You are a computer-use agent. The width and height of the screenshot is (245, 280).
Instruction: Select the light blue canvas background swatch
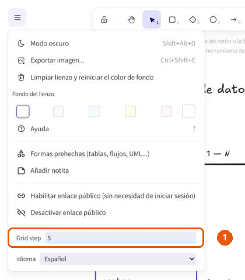click(x=94, y=111)
